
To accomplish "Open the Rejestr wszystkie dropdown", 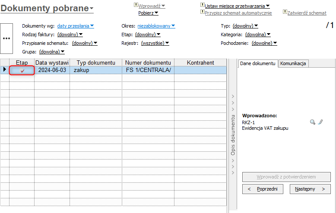I will click(x=155, y=43).
